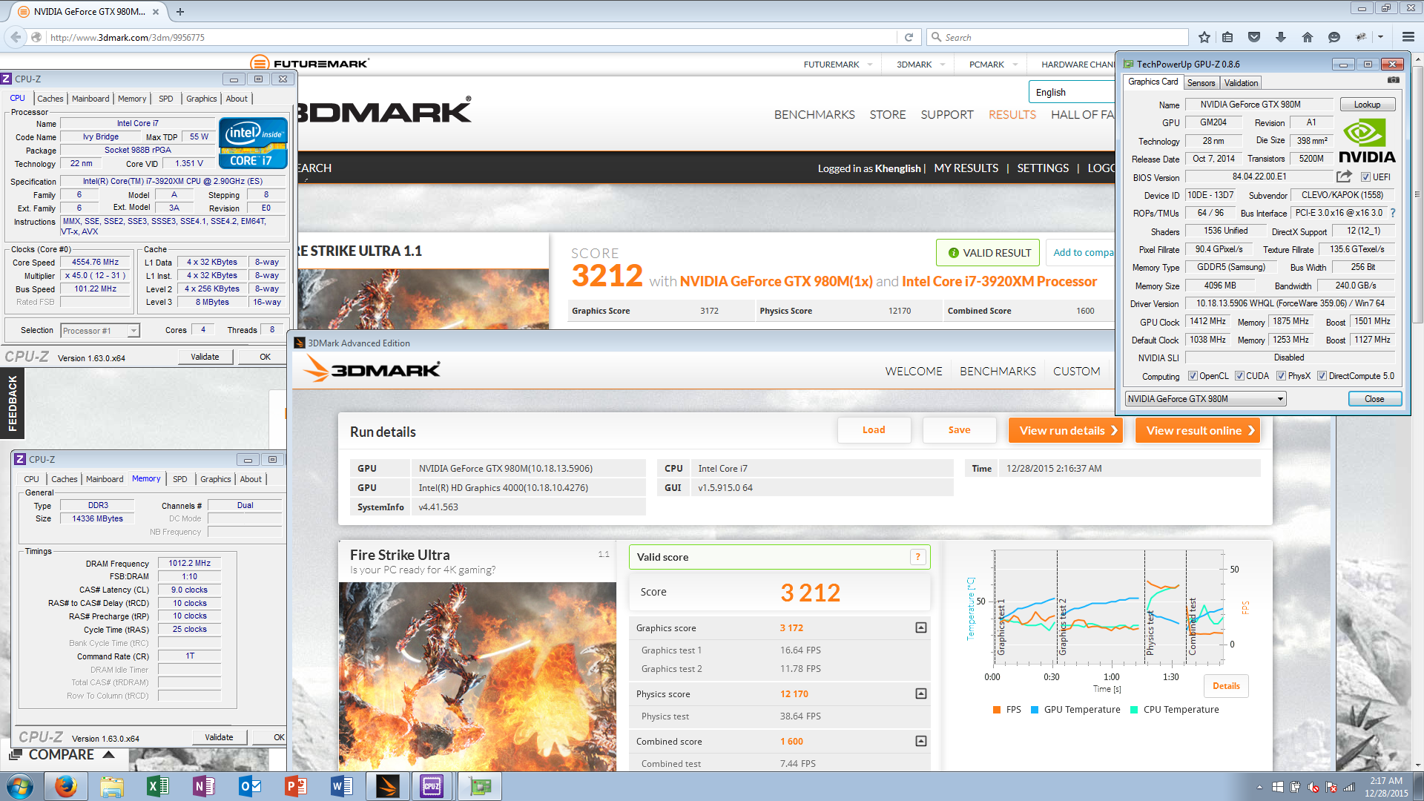The height and width of the screenshot is (801, 1424).
Task: Open the English language selector
Action: pos(1072,92)
